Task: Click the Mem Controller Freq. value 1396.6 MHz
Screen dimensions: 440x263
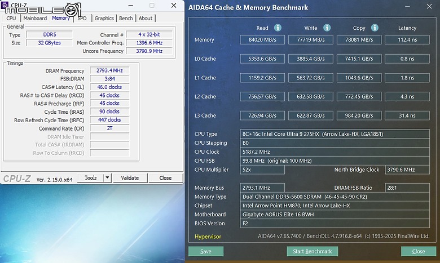Action: (x=149, y=43)
